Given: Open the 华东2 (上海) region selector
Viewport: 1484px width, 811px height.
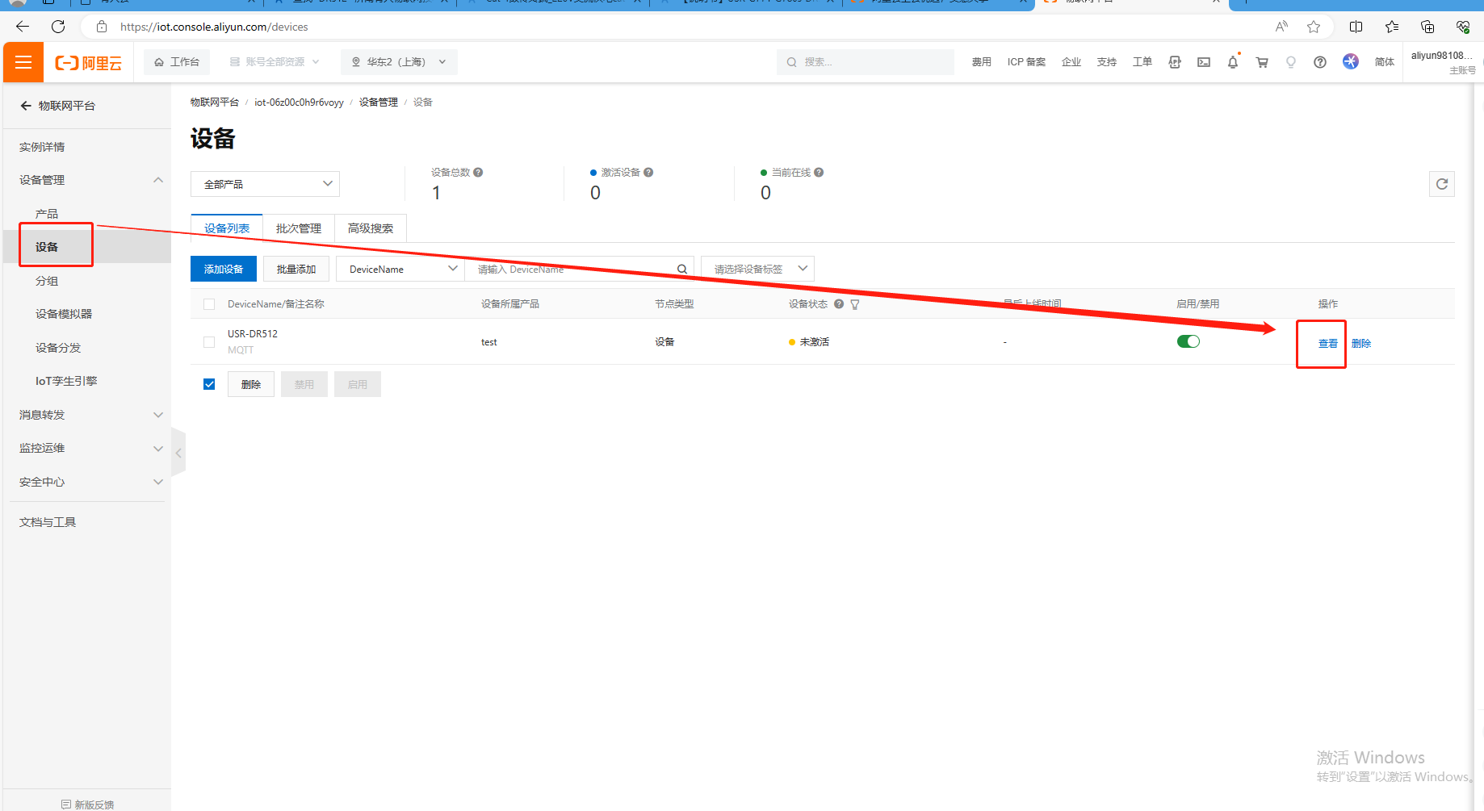Looking at the screenshot, I should [x=400, y=62].
